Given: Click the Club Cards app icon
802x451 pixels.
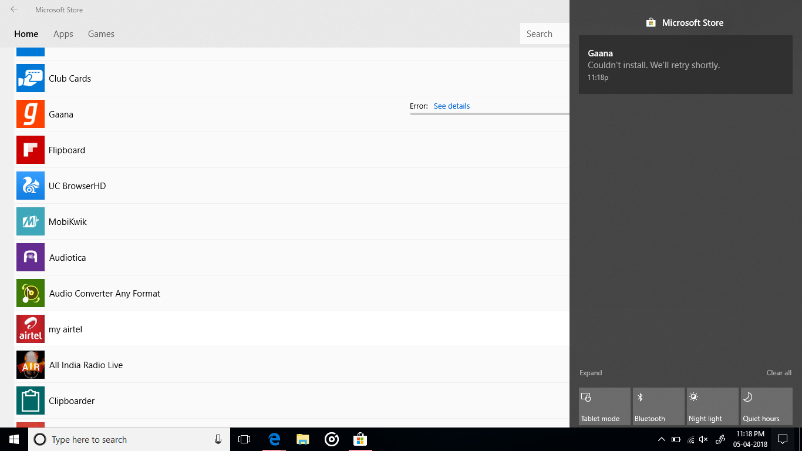Looking at the screenshot, I should (x=31, y=78).
